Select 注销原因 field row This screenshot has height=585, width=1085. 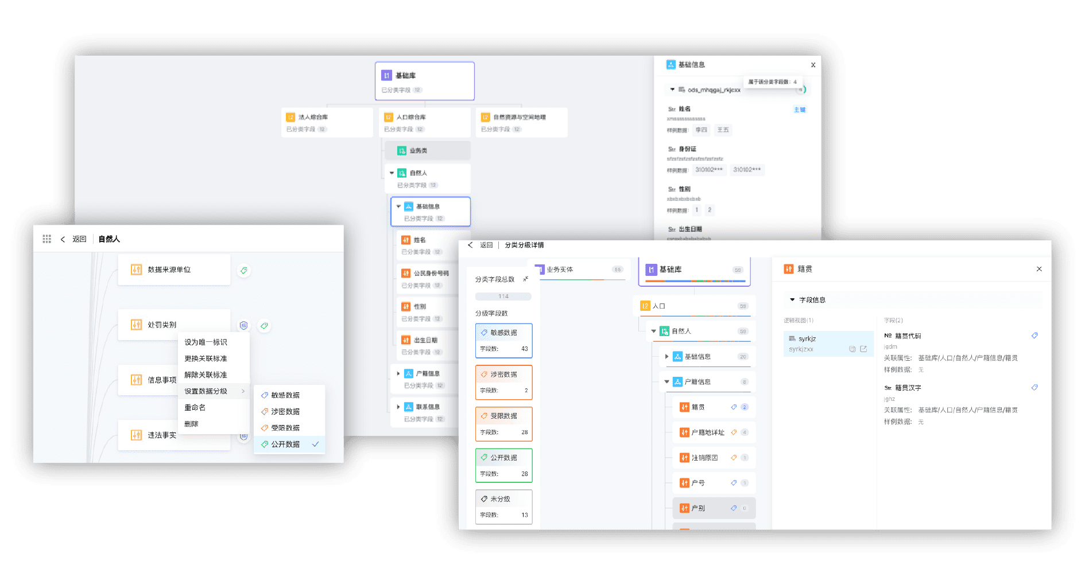click(x=714, y=458)
